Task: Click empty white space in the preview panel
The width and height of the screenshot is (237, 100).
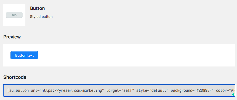Action: (x=136, y=55)
